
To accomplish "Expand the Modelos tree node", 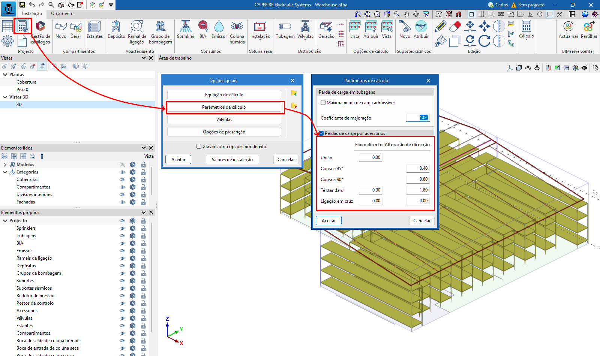I will point(5,165).
